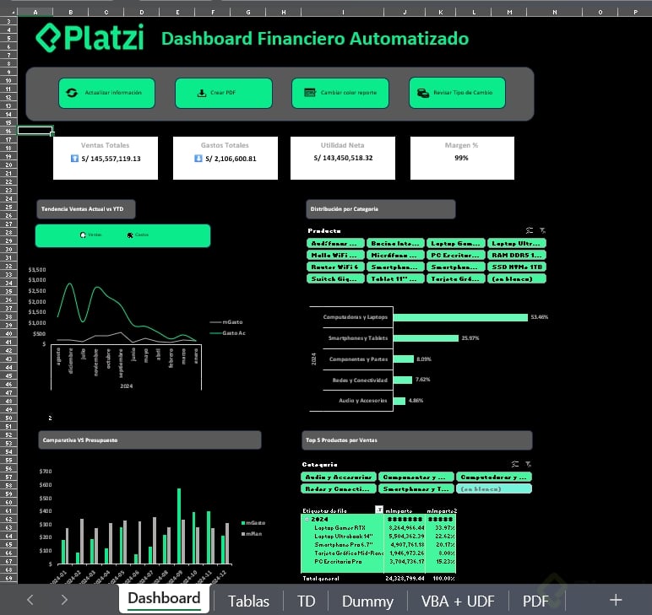Toggle the SSD NVMe 1TB slicer item
This screenshot has height=615, width=652.
point(516,267)
